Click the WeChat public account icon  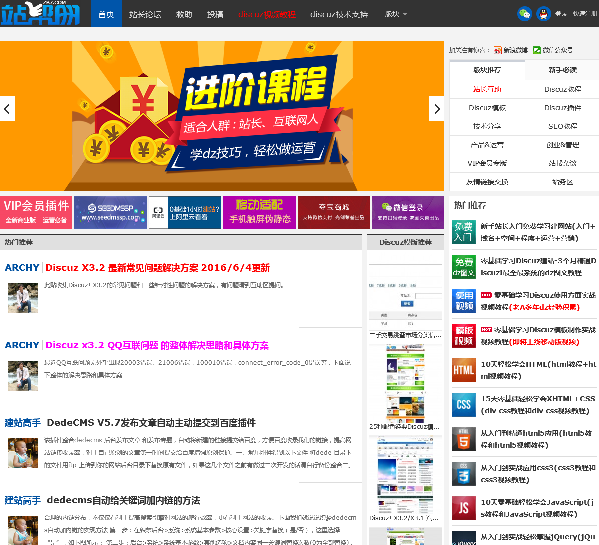537,50
